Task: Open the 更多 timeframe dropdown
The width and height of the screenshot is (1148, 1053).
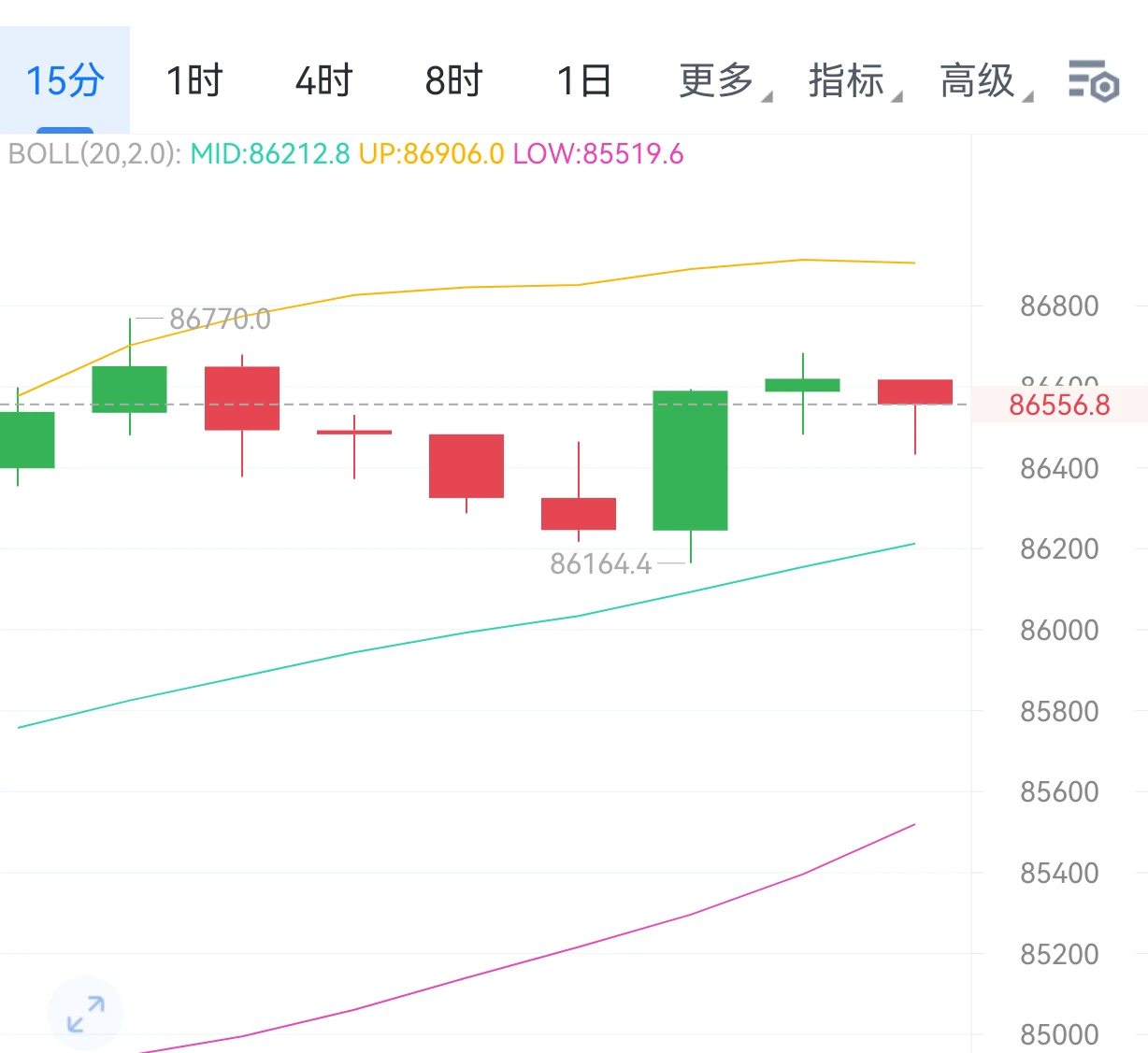Action: (x=725, y=80)
